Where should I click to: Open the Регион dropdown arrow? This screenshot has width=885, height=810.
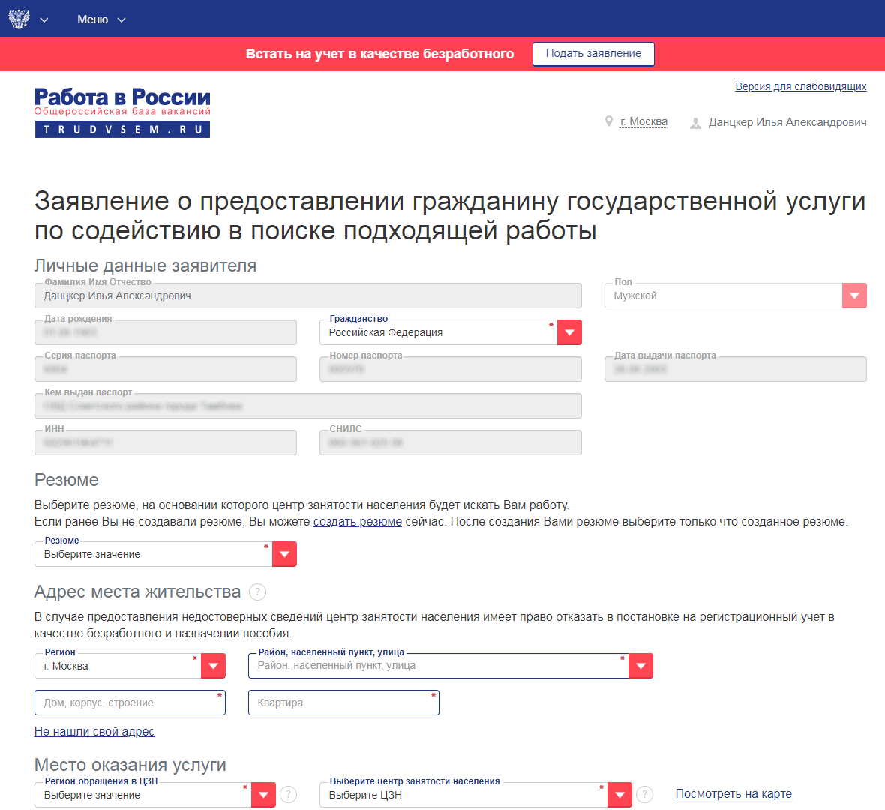click(213, 666)
